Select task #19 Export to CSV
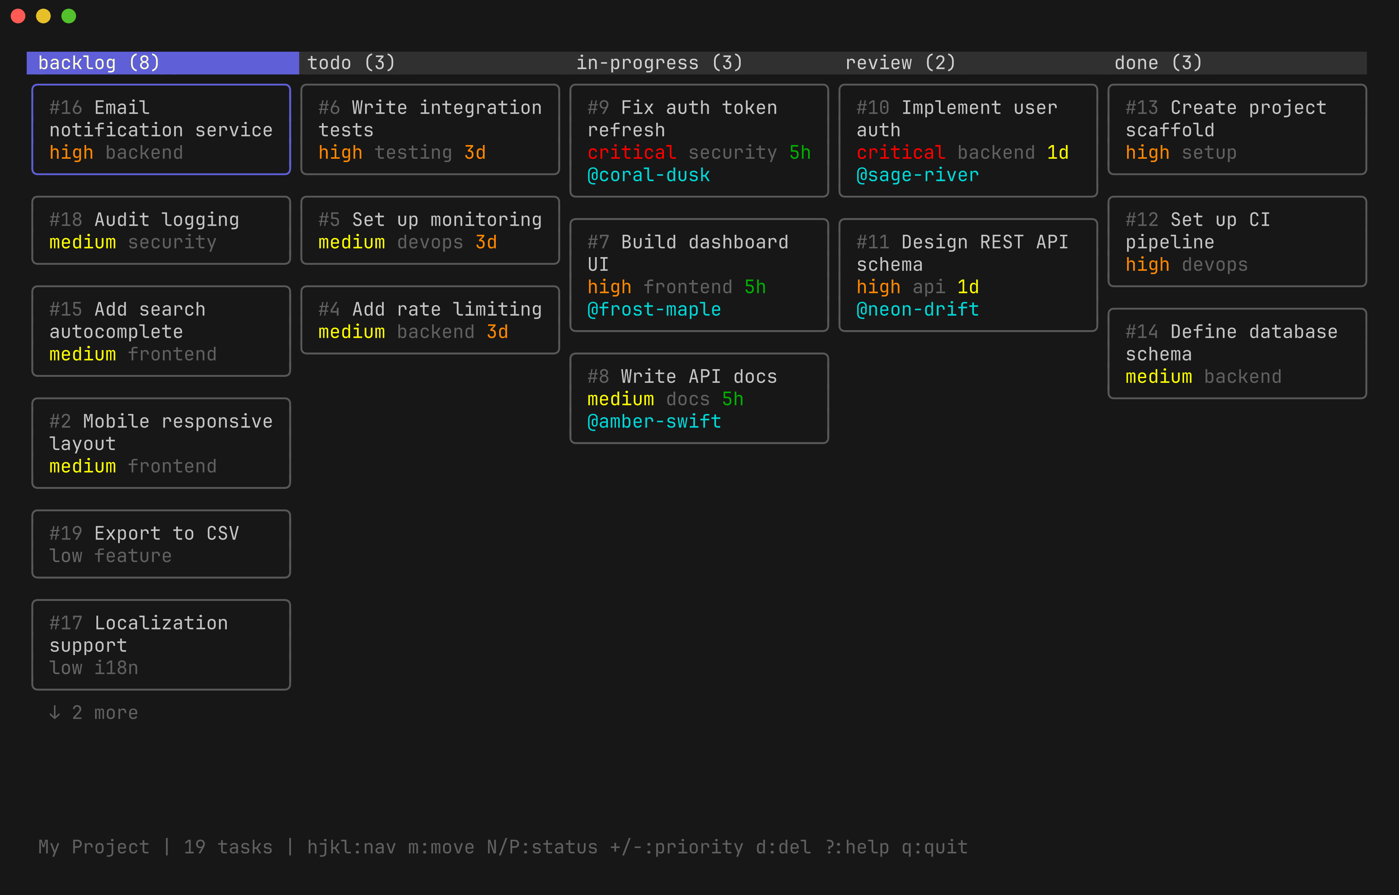This screenshot has height=895, width=1399. point(160,543)
